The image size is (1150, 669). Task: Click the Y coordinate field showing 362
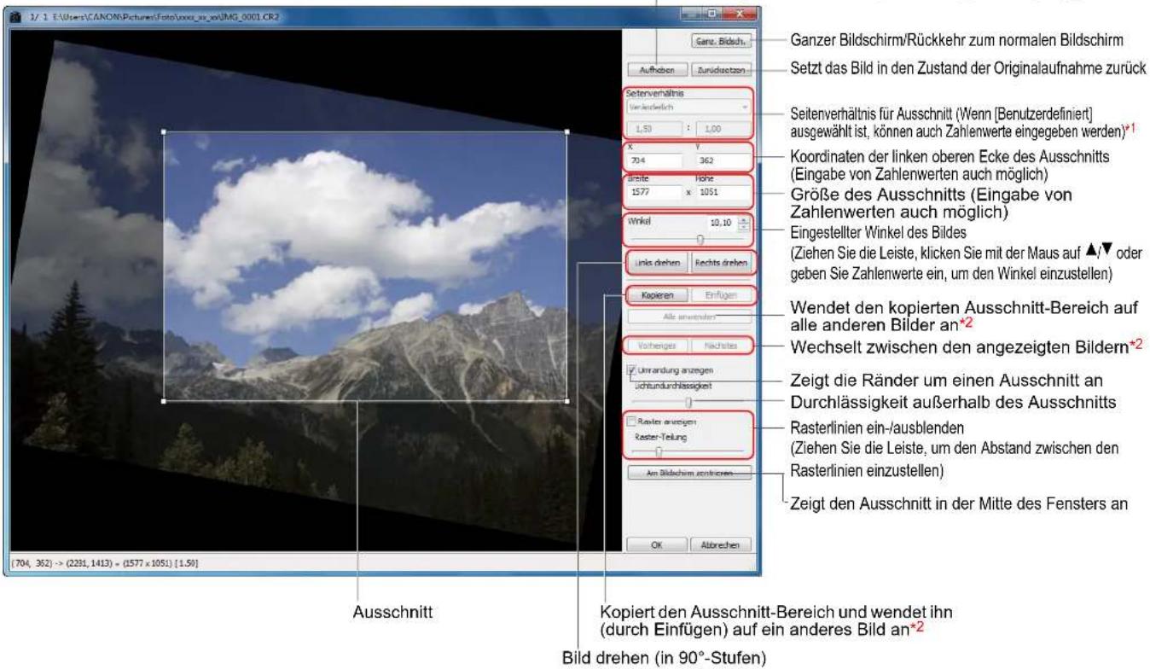(723, 160)
